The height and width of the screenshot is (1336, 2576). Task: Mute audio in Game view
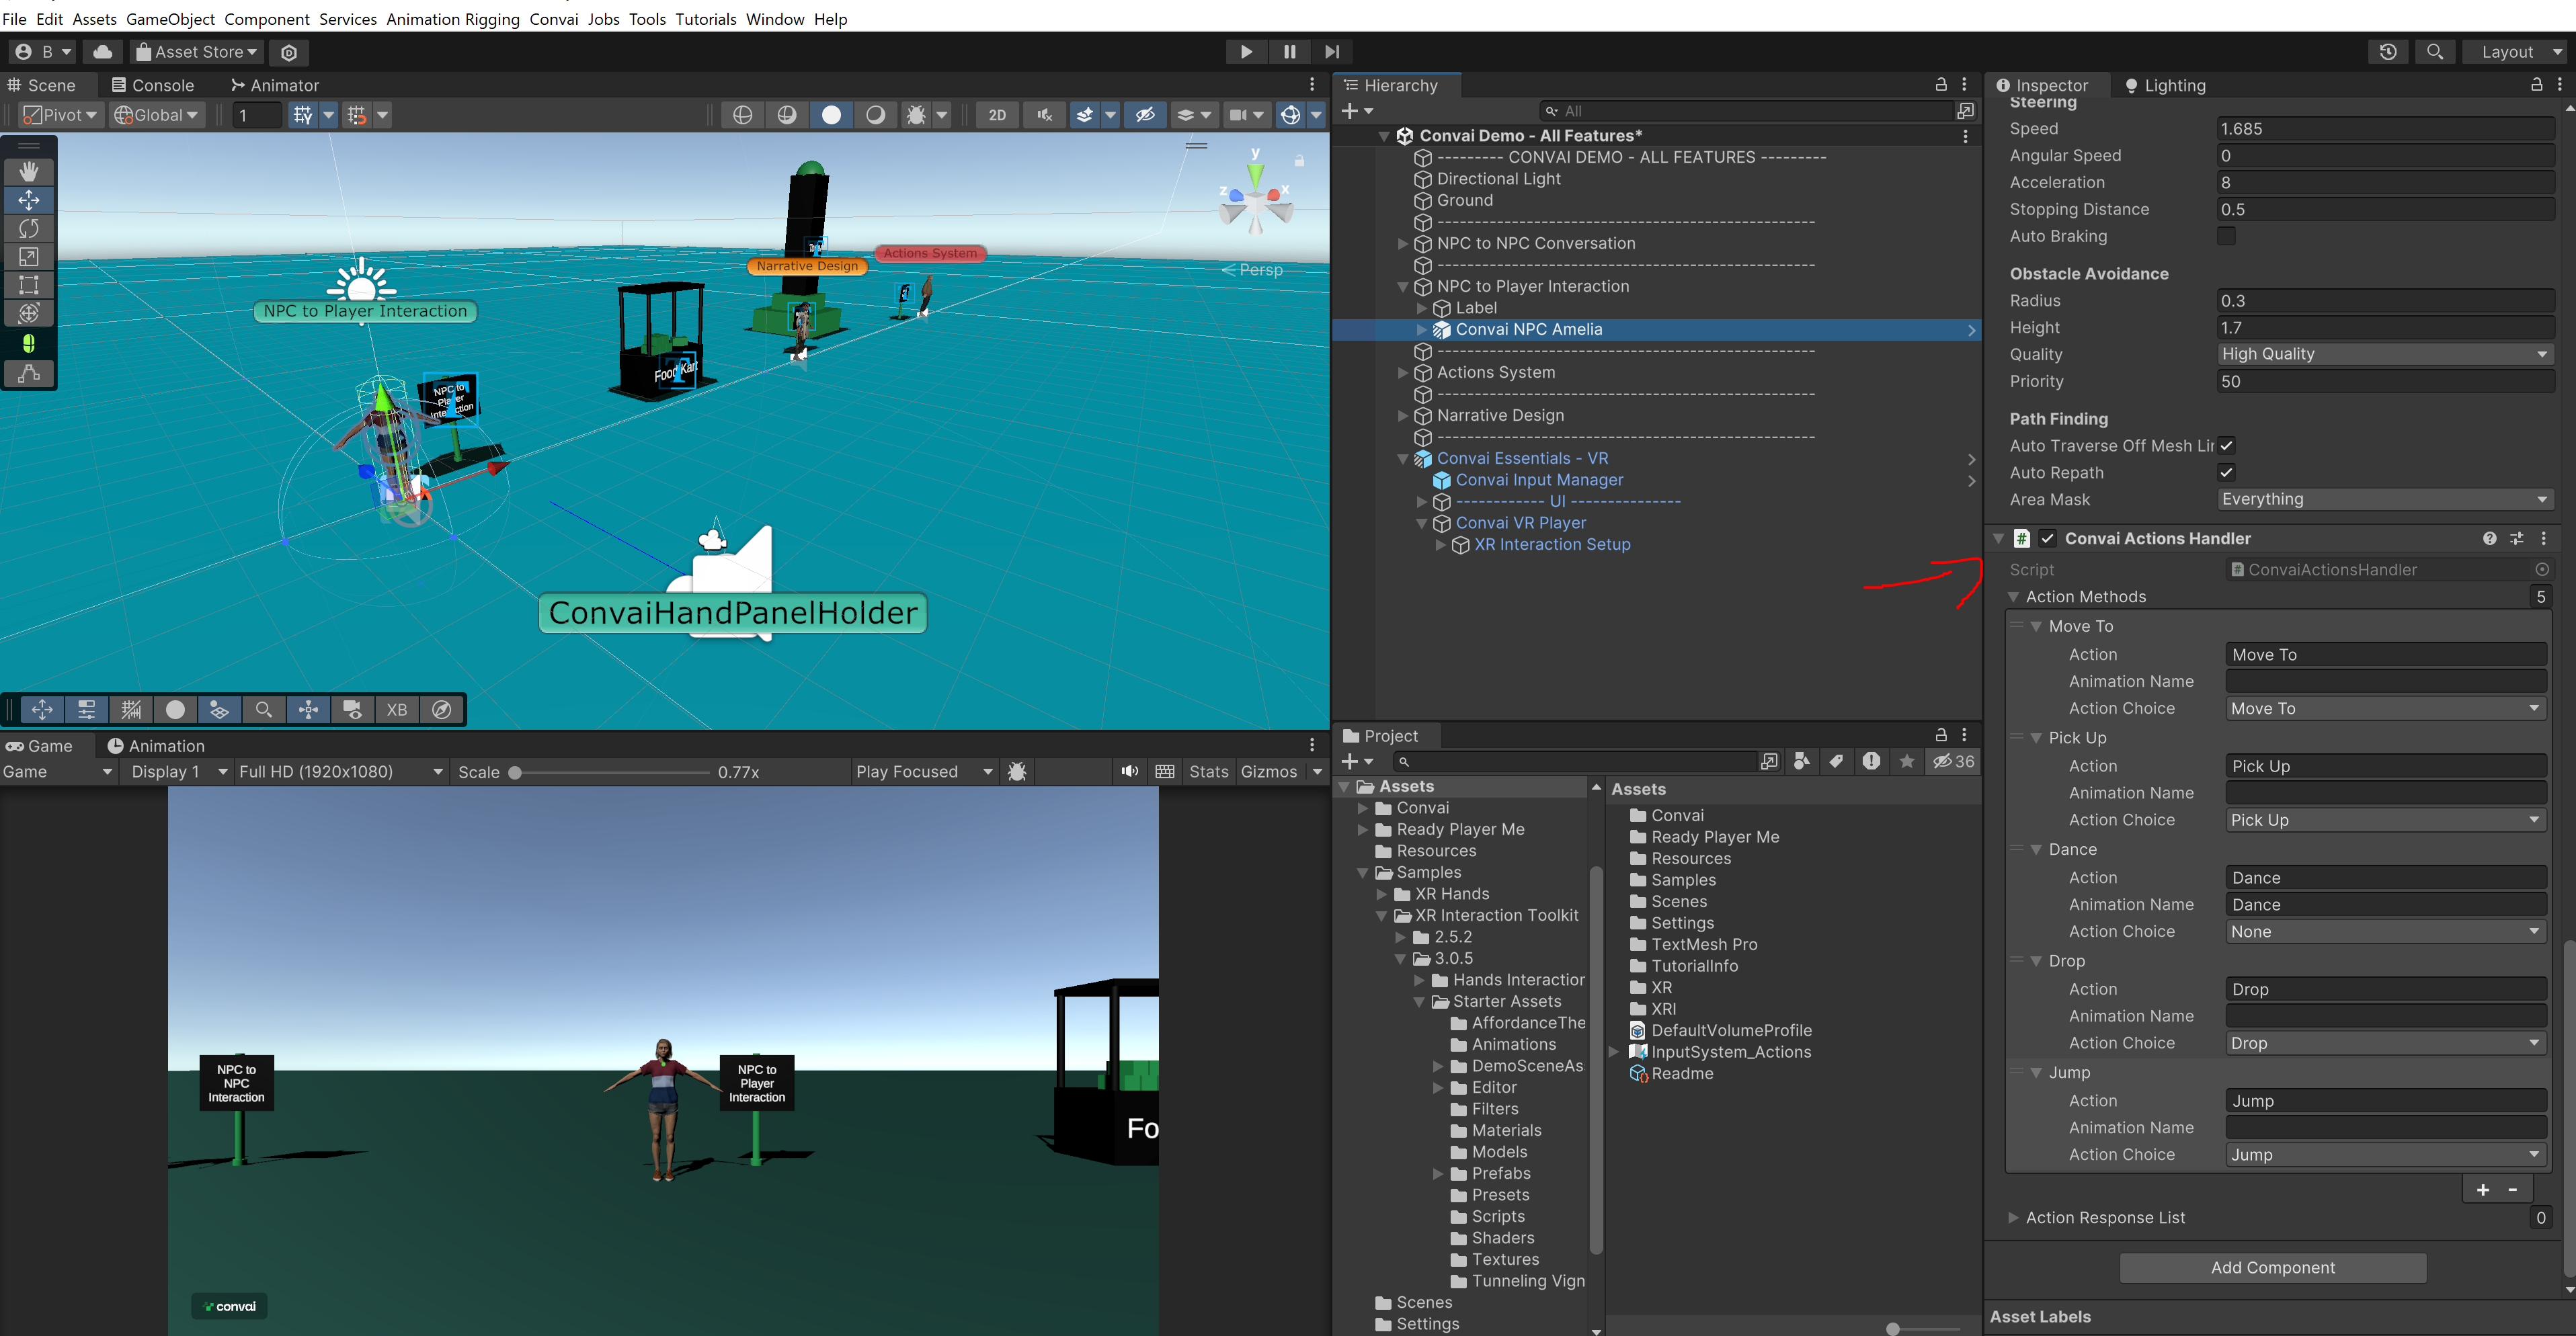(x=1130, y=771)
